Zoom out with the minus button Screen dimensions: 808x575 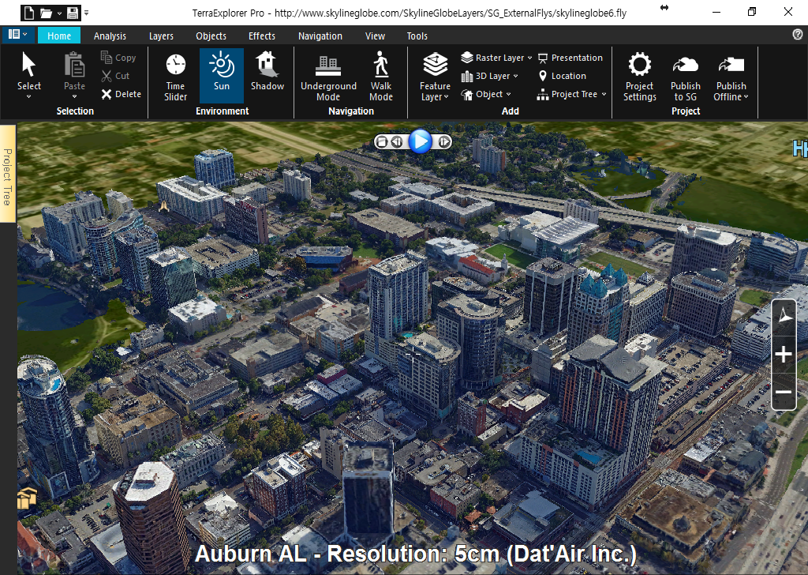(x=784, y=393)
